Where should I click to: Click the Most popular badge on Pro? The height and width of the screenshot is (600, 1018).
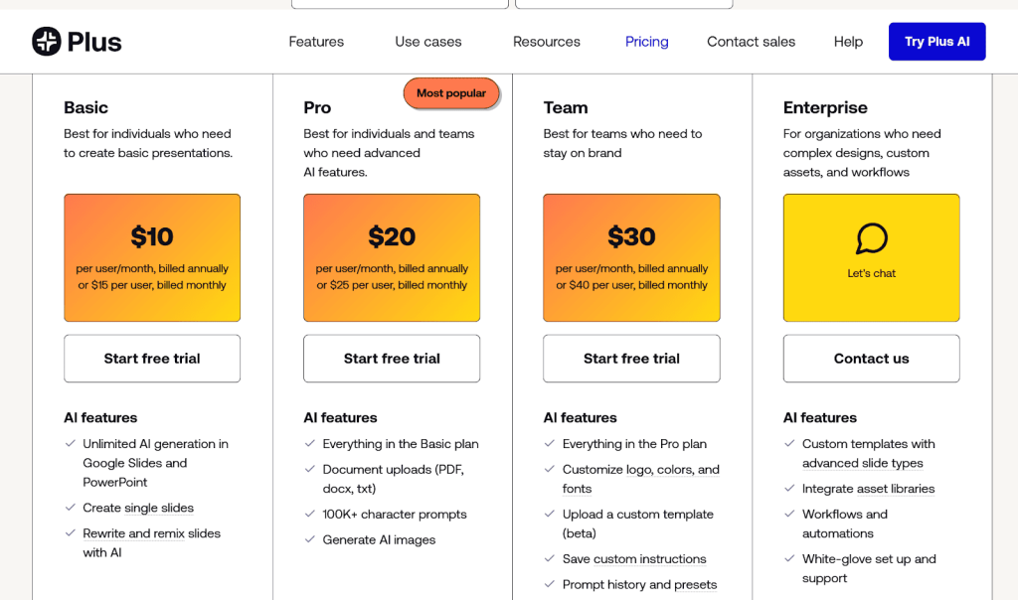451,93
